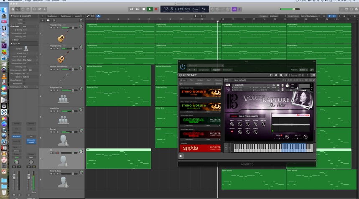Solo the Berliner Woodwinds track
Viewport: 359px width, 199px height.
(x=54, y=69)
